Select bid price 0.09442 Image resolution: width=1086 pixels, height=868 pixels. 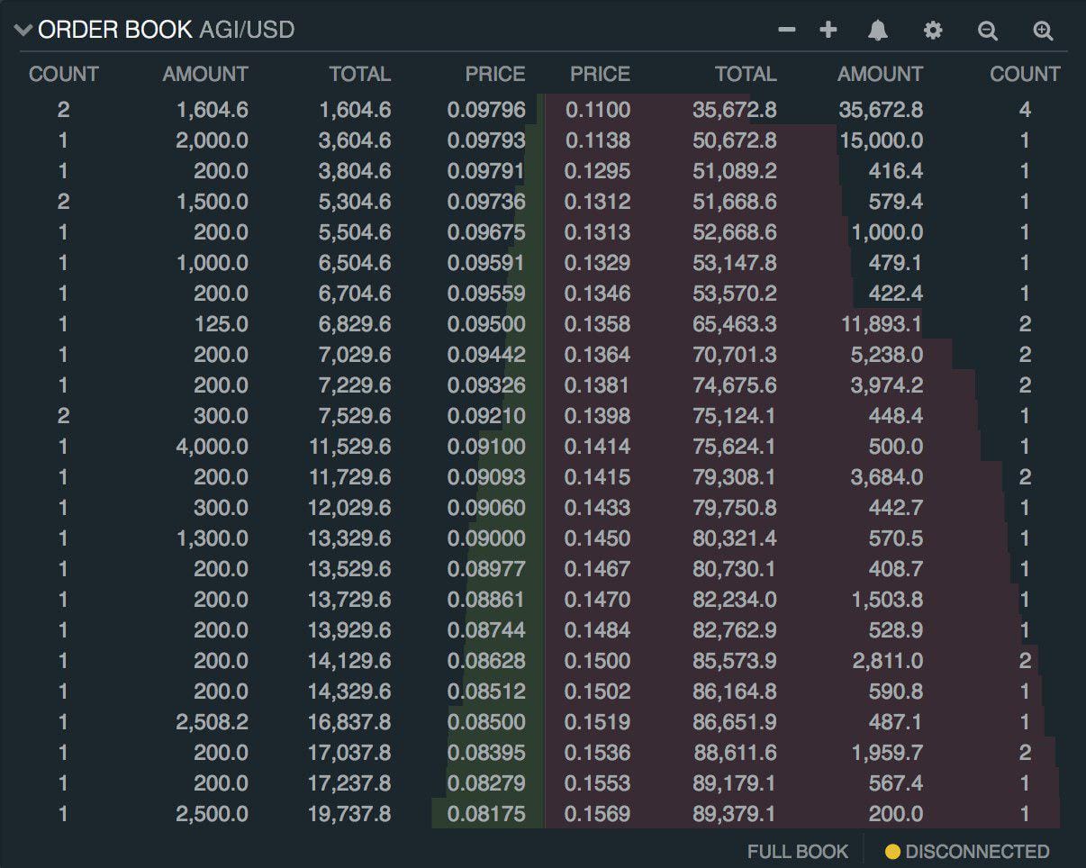click(x=486, y=355)
